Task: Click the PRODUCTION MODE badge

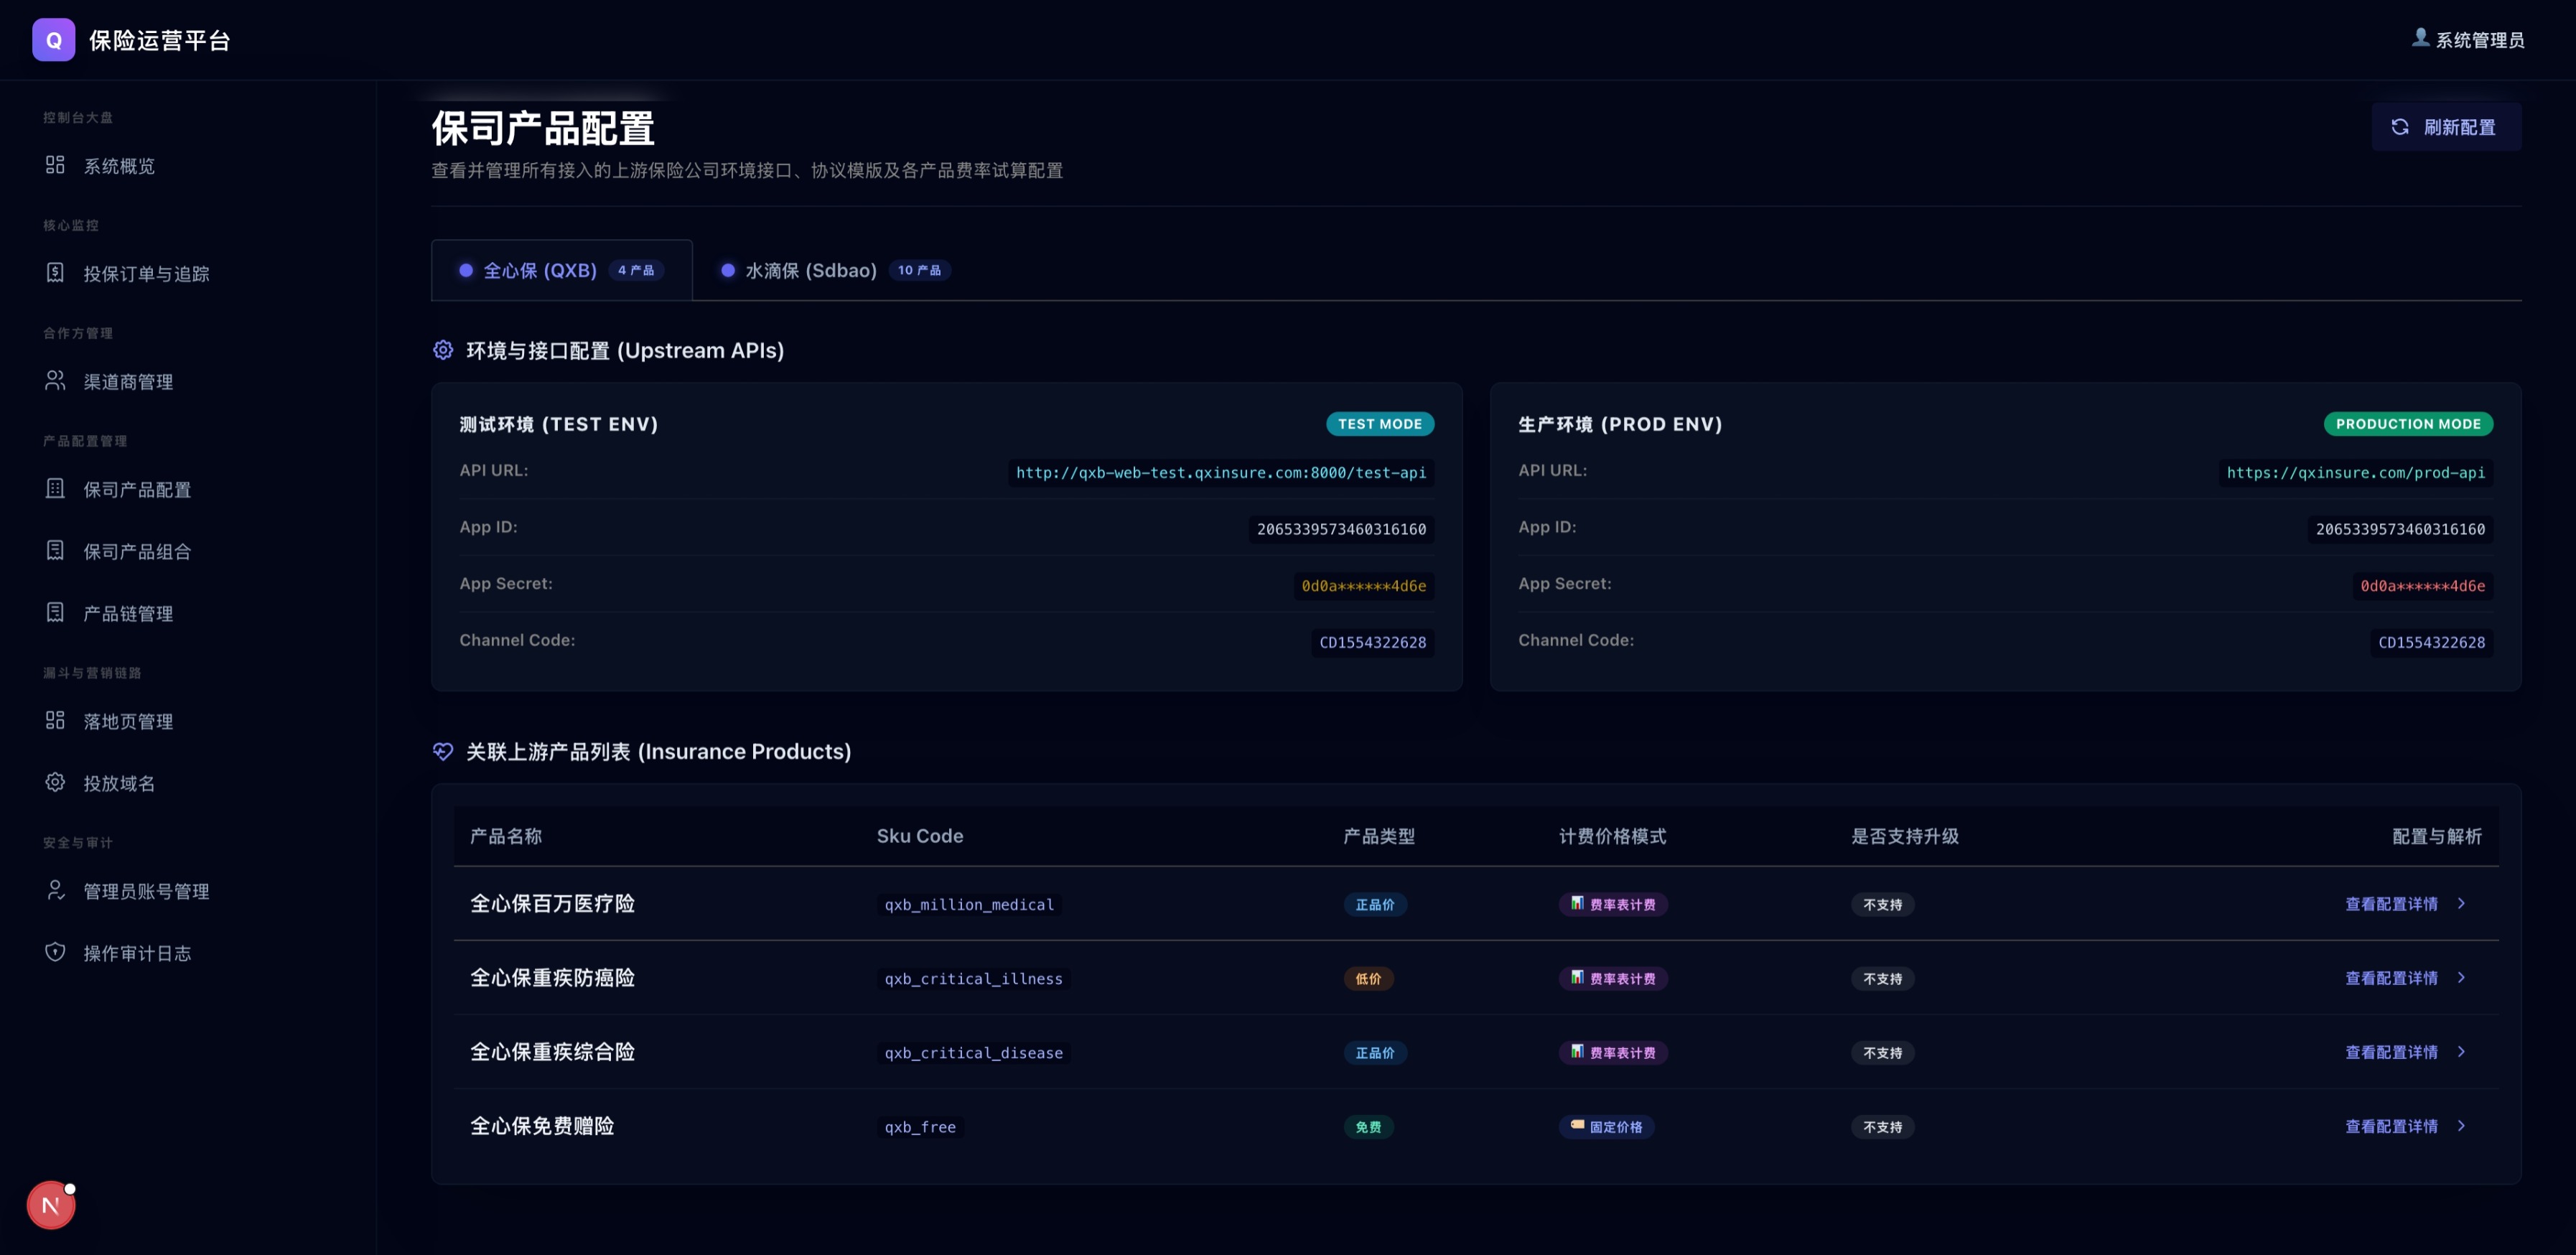Action: (2408, 424)
